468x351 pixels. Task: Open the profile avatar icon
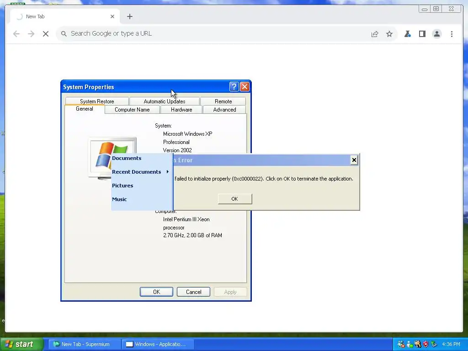436,34
